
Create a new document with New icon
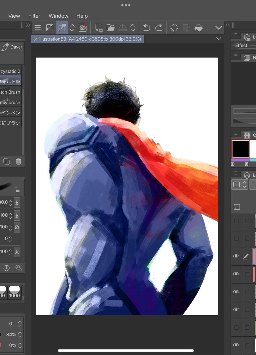click(99, 28)
